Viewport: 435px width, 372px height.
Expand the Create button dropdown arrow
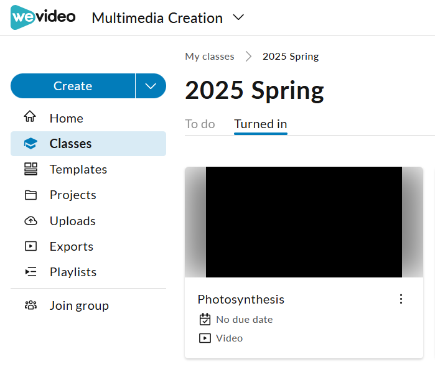coord(151,86)
